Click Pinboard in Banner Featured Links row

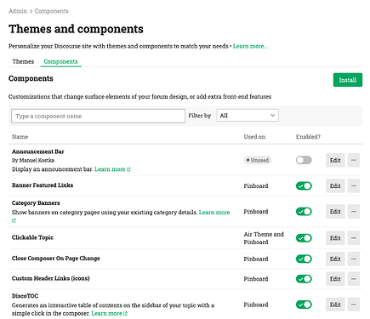256,186
